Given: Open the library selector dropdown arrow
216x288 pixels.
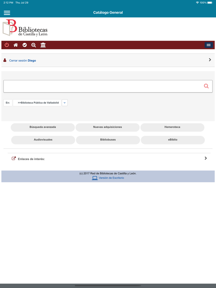Looking at the screenshot, I should tap(64, 103).
